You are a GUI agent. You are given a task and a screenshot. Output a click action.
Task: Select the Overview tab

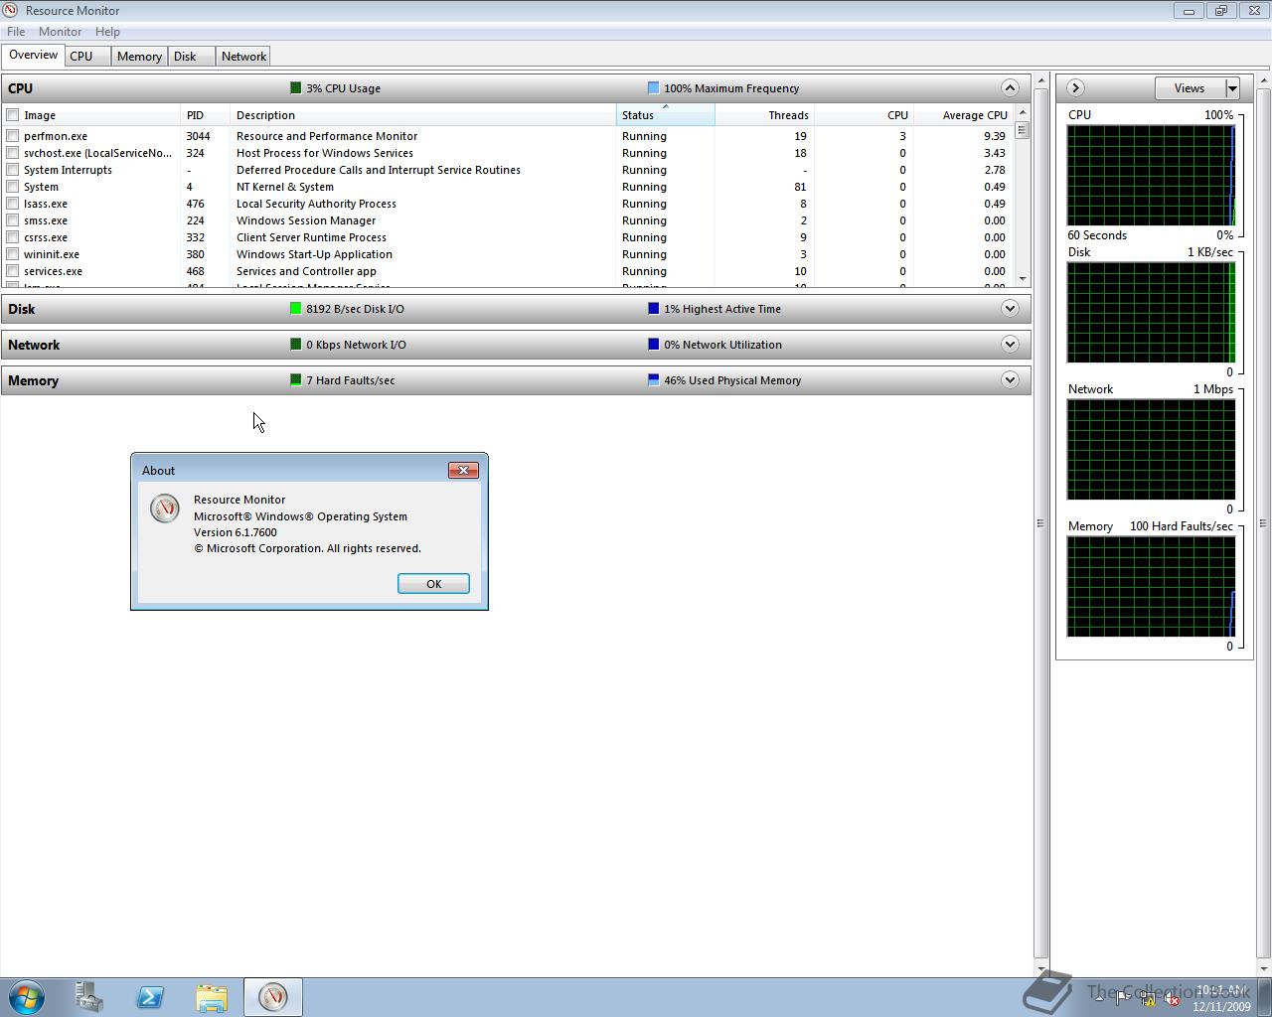tap(33, 55)
